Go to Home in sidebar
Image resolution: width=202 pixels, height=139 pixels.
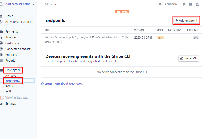(9, 16)
